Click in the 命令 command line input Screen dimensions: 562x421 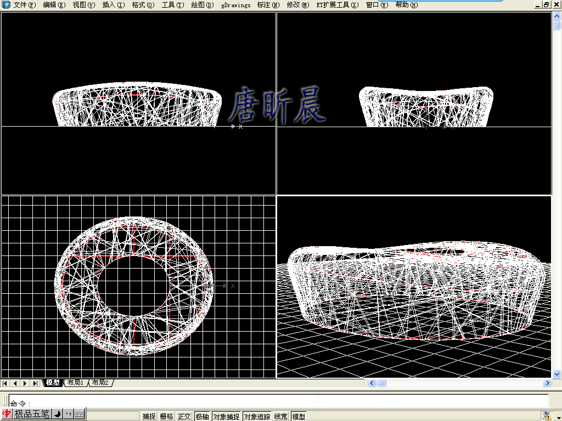click(278, 401)
